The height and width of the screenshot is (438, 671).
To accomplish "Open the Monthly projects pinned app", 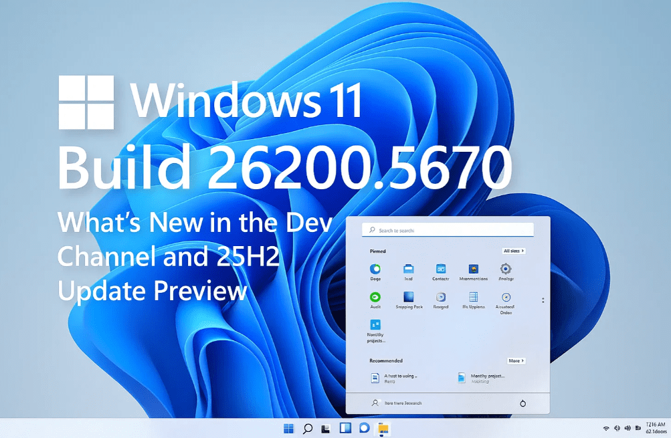I will 375,326.
